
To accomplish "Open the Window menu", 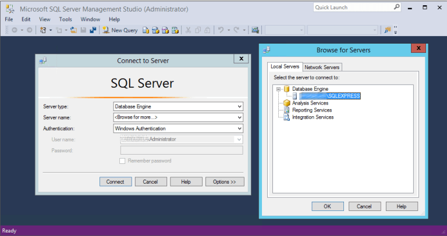I will [x=90, y=19].
